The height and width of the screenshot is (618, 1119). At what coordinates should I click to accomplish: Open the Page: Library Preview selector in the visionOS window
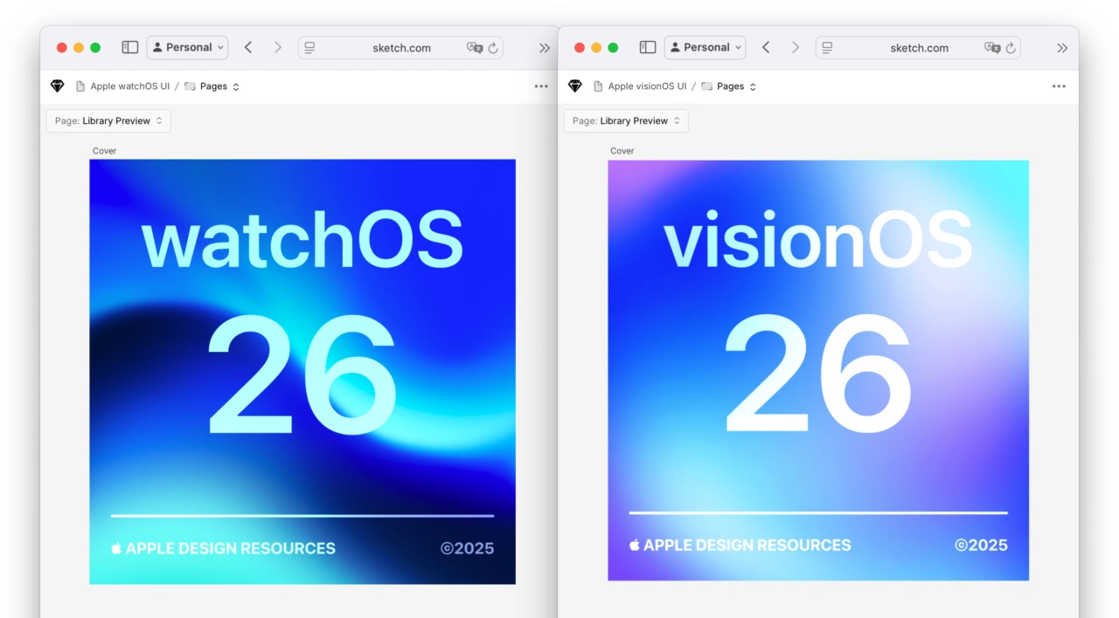tap(626, 121)
